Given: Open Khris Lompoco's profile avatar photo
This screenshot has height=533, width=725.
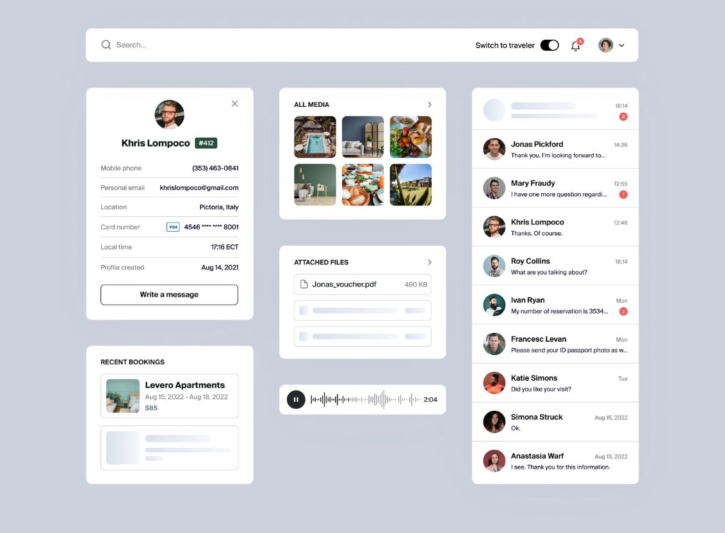Looking at the screenshot, I should pos(169,115).
